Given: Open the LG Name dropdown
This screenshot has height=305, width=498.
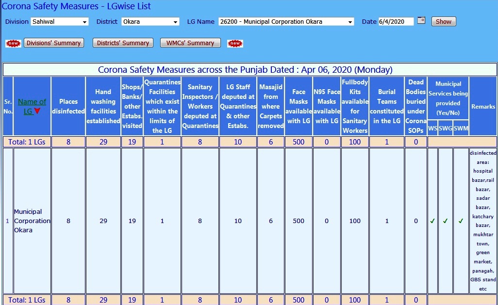Looking at the screenshot, I should 286,22.
